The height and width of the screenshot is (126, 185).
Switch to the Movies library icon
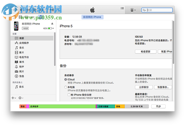20,17
